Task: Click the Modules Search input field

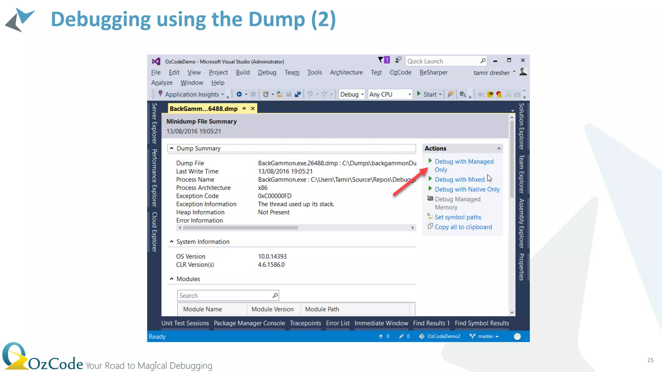Action: click(x=228, y=295)
